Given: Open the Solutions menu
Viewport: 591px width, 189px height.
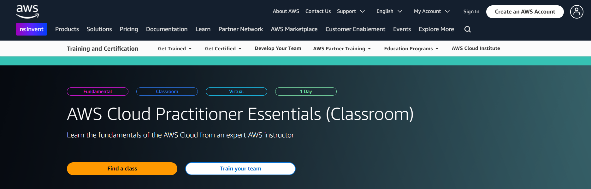Looking at the screenshot, I should [x=99, y=29].
